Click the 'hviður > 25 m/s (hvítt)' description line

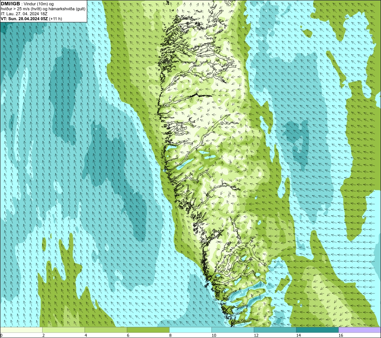[x=43, y=9]
